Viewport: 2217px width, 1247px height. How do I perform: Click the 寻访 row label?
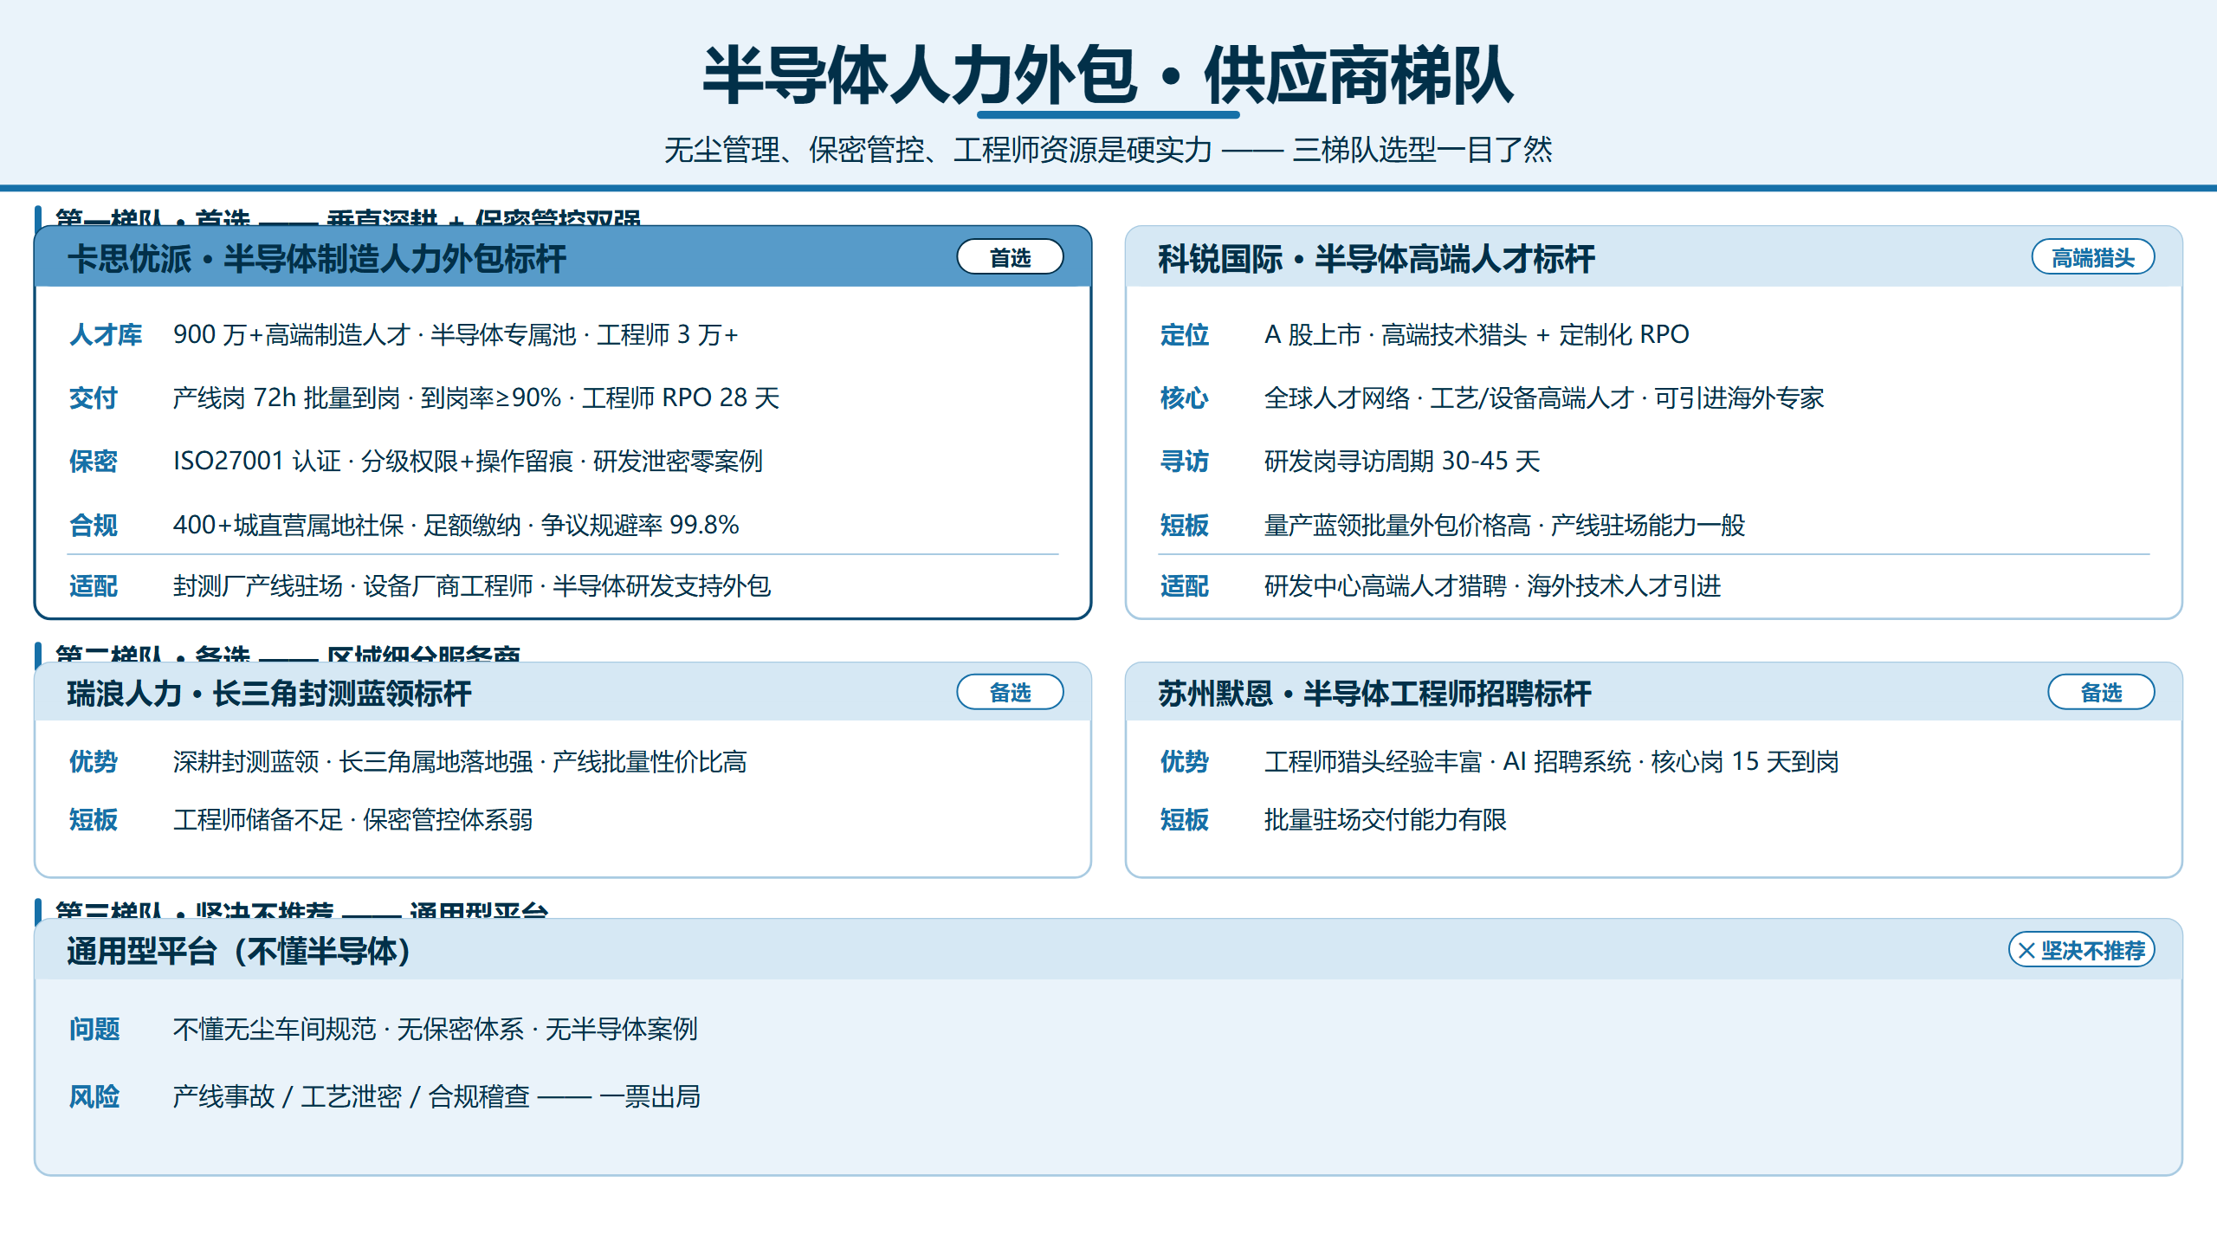point(1185,462)
